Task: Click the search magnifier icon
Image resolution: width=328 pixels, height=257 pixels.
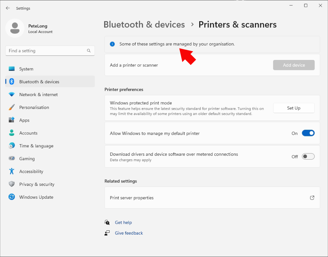Action: (89, 51)
